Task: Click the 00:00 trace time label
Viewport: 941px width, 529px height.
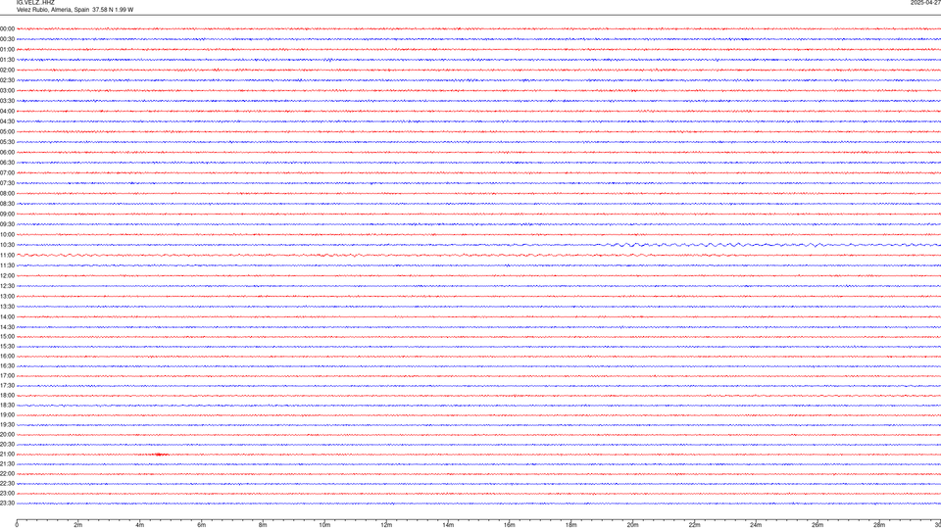Action: (7, 28)
